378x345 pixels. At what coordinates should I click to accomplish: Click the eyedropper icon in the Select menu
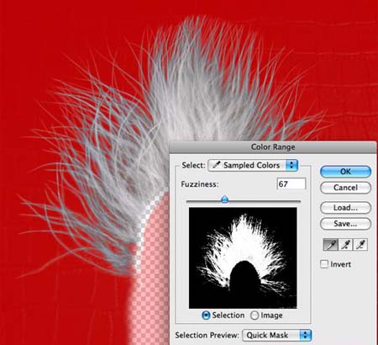point(217,165)
